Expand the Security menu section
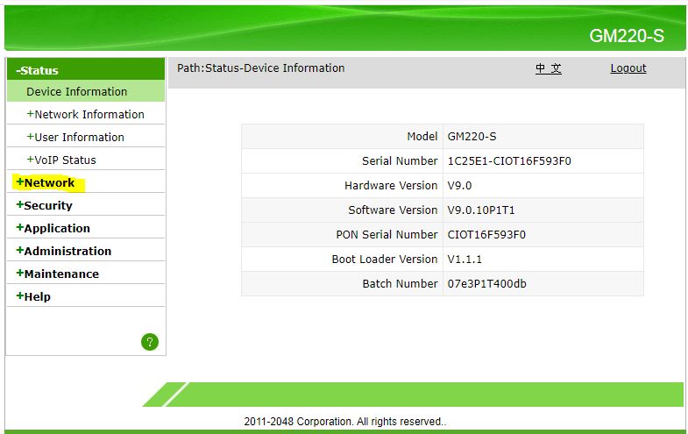Image resolution: width=688 pixels, height=434 pixels. [x=44, y=205]
